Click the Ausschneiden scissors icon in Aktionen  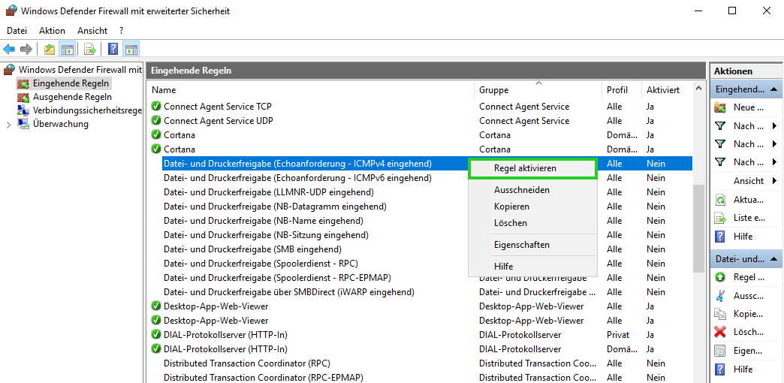point(720,295)
